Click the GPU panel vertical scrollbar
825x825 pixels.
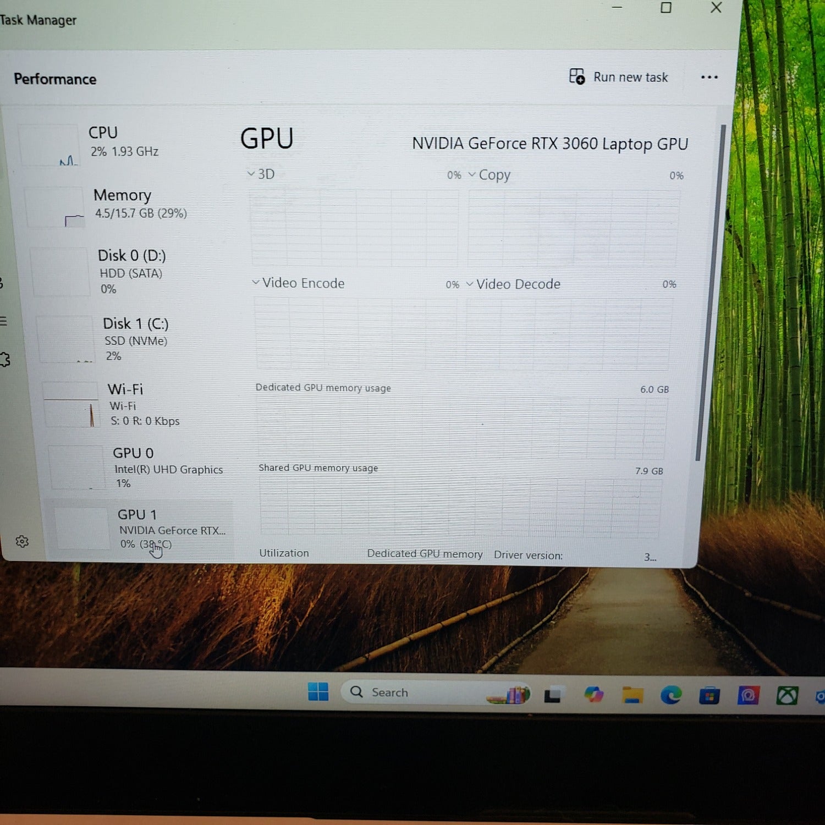point(710,291)
